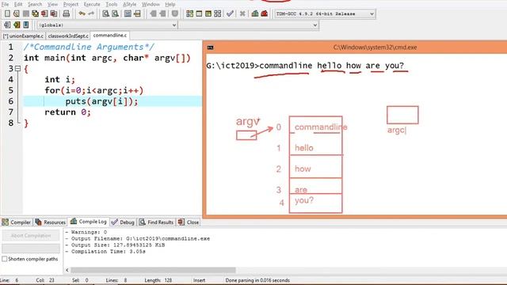The height and width of the screenshot is (285, 507).
Task: Click the cmd.exe window title icon
Action: click(210, 47)
